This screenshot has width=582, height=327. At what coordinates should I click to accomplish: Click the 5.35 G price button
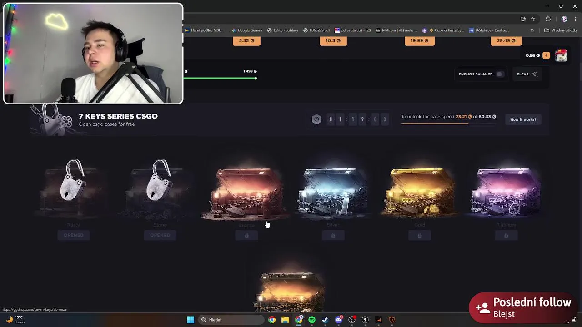[246, 40]
